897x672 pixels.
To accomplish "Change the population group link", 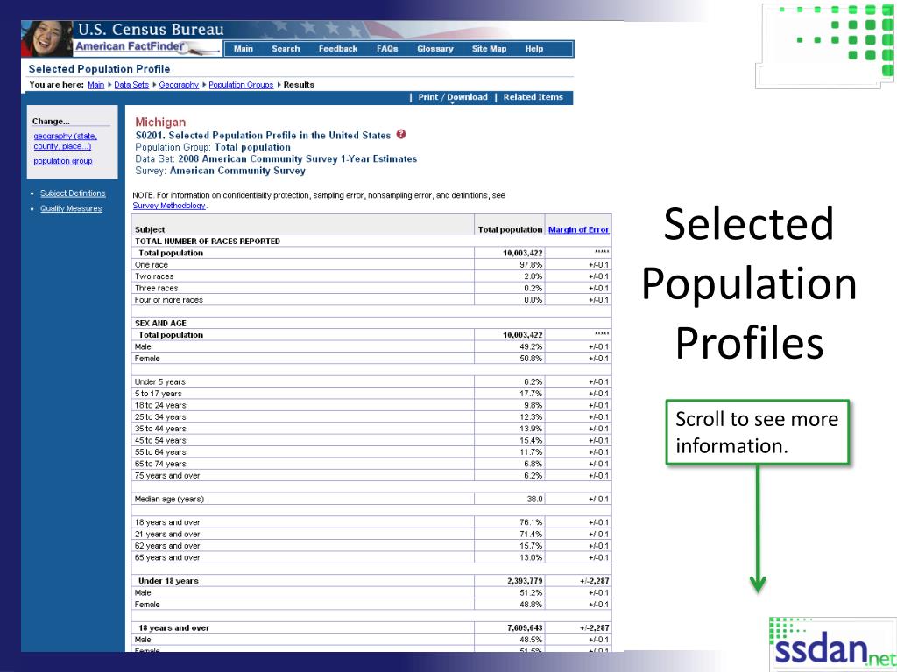I will click(63, 161).
